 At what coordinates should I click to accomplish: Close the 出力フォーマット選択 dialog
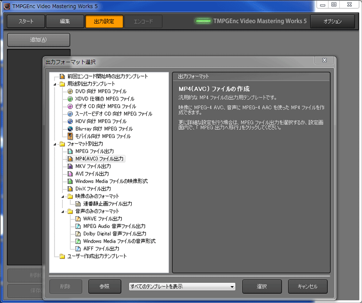(324, 61)
